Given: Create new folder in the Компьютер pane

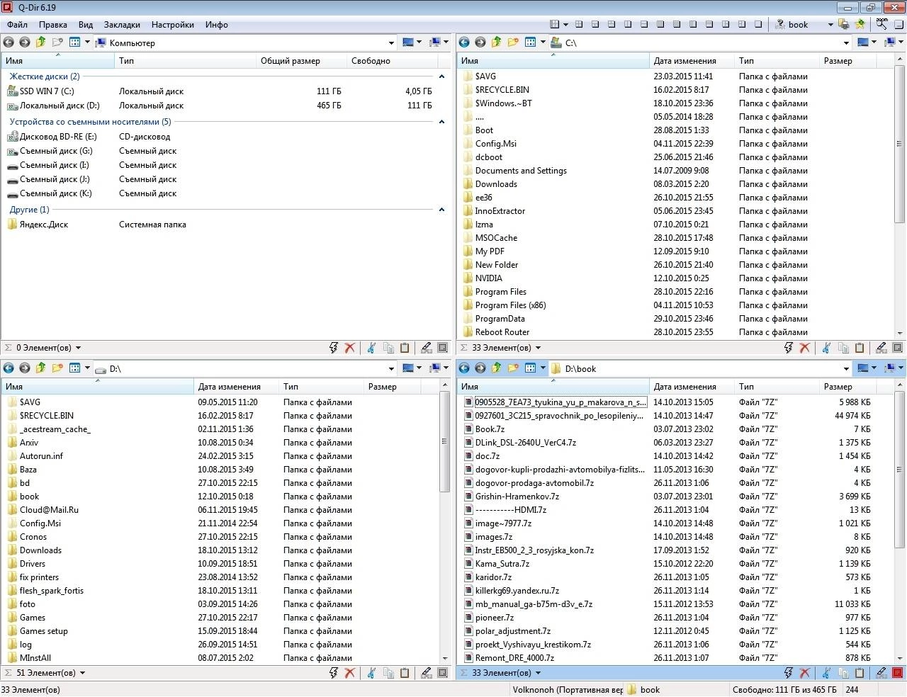Looking at the screenshot, I should 57,42.
